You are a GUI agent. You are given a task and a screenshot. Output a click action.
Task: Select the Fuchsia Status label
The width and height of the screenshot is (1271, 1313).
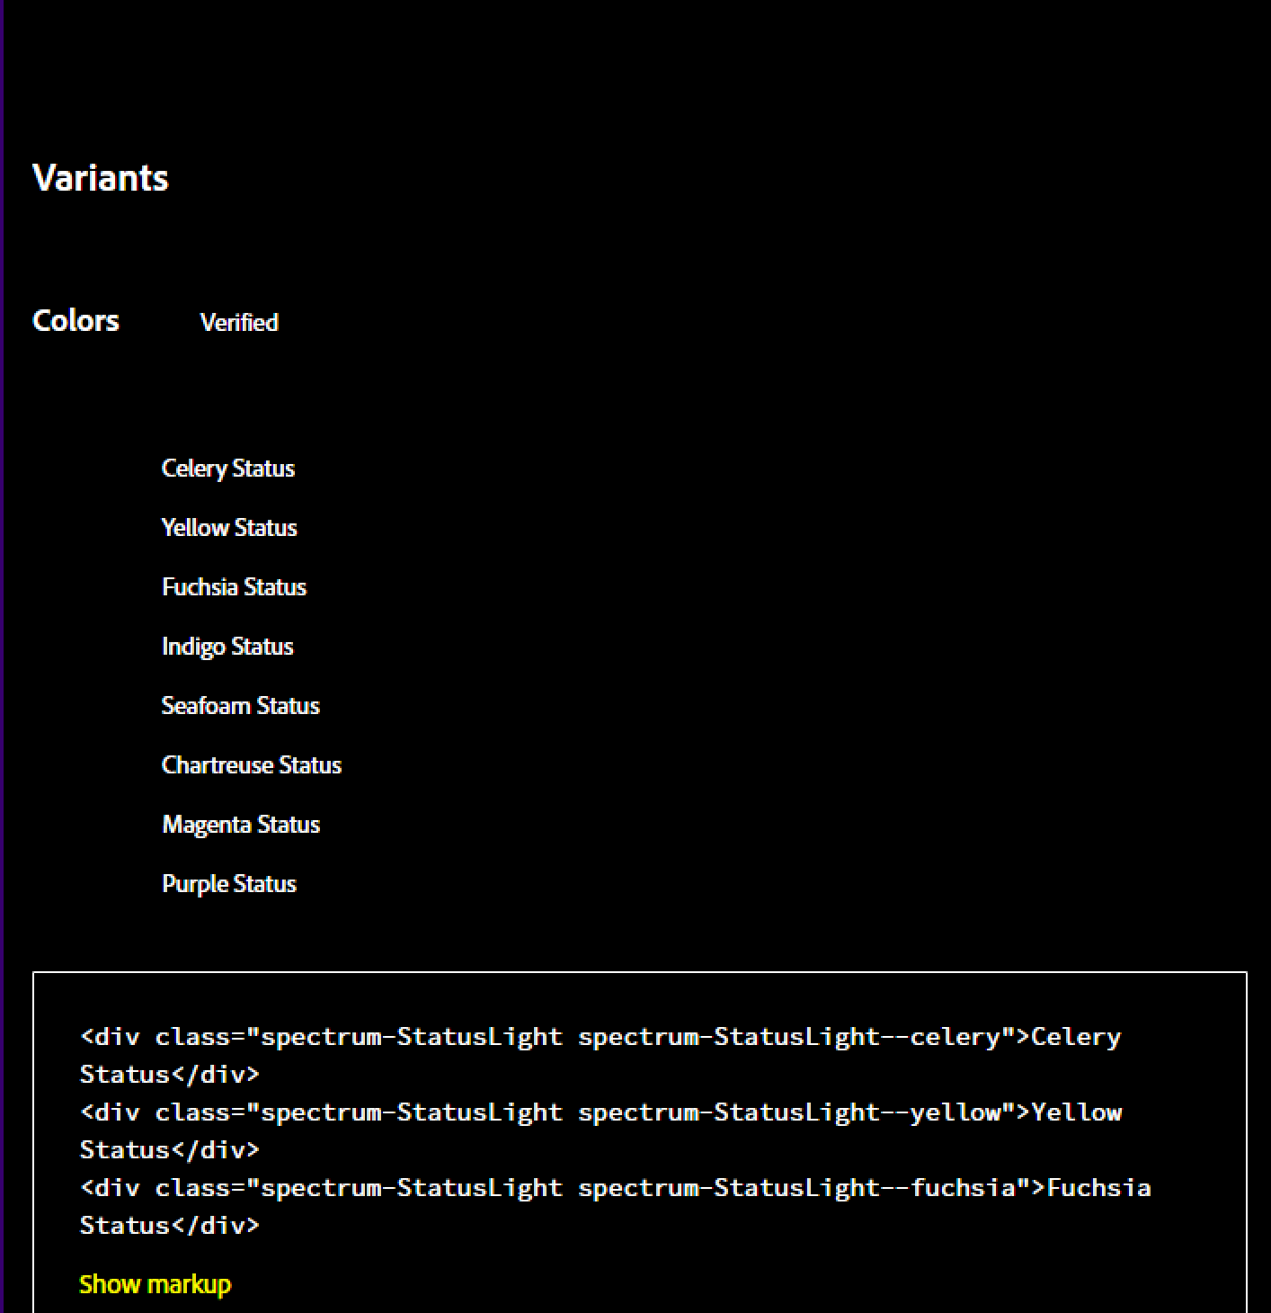tap(234, 587)
